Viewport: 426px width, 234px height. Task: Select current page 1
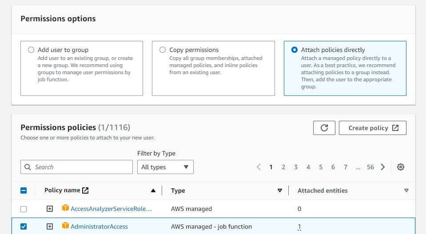(271, 167)
